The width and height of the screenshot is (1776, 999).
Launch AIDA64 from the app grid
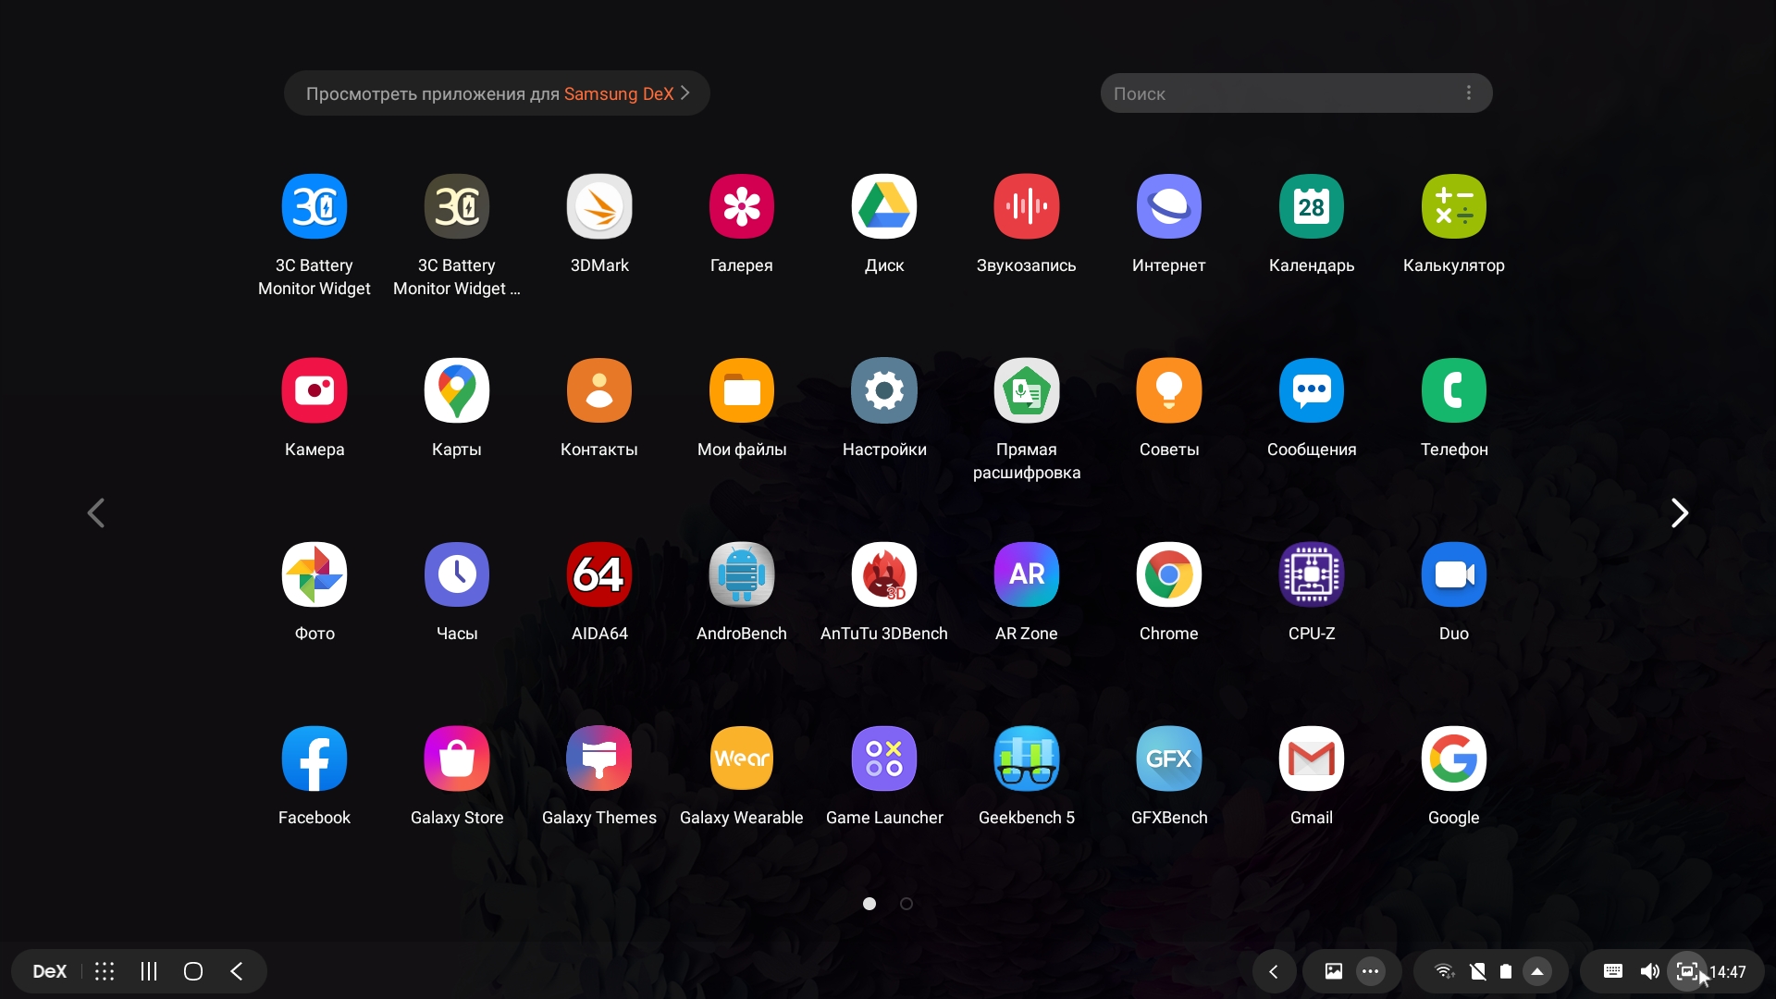point(599,574)
